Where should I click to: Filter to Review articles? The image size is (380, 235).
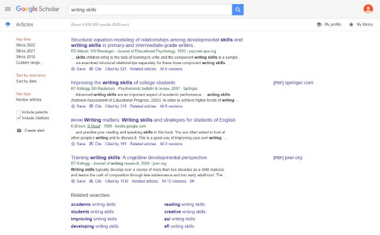[x=29, y=99]
